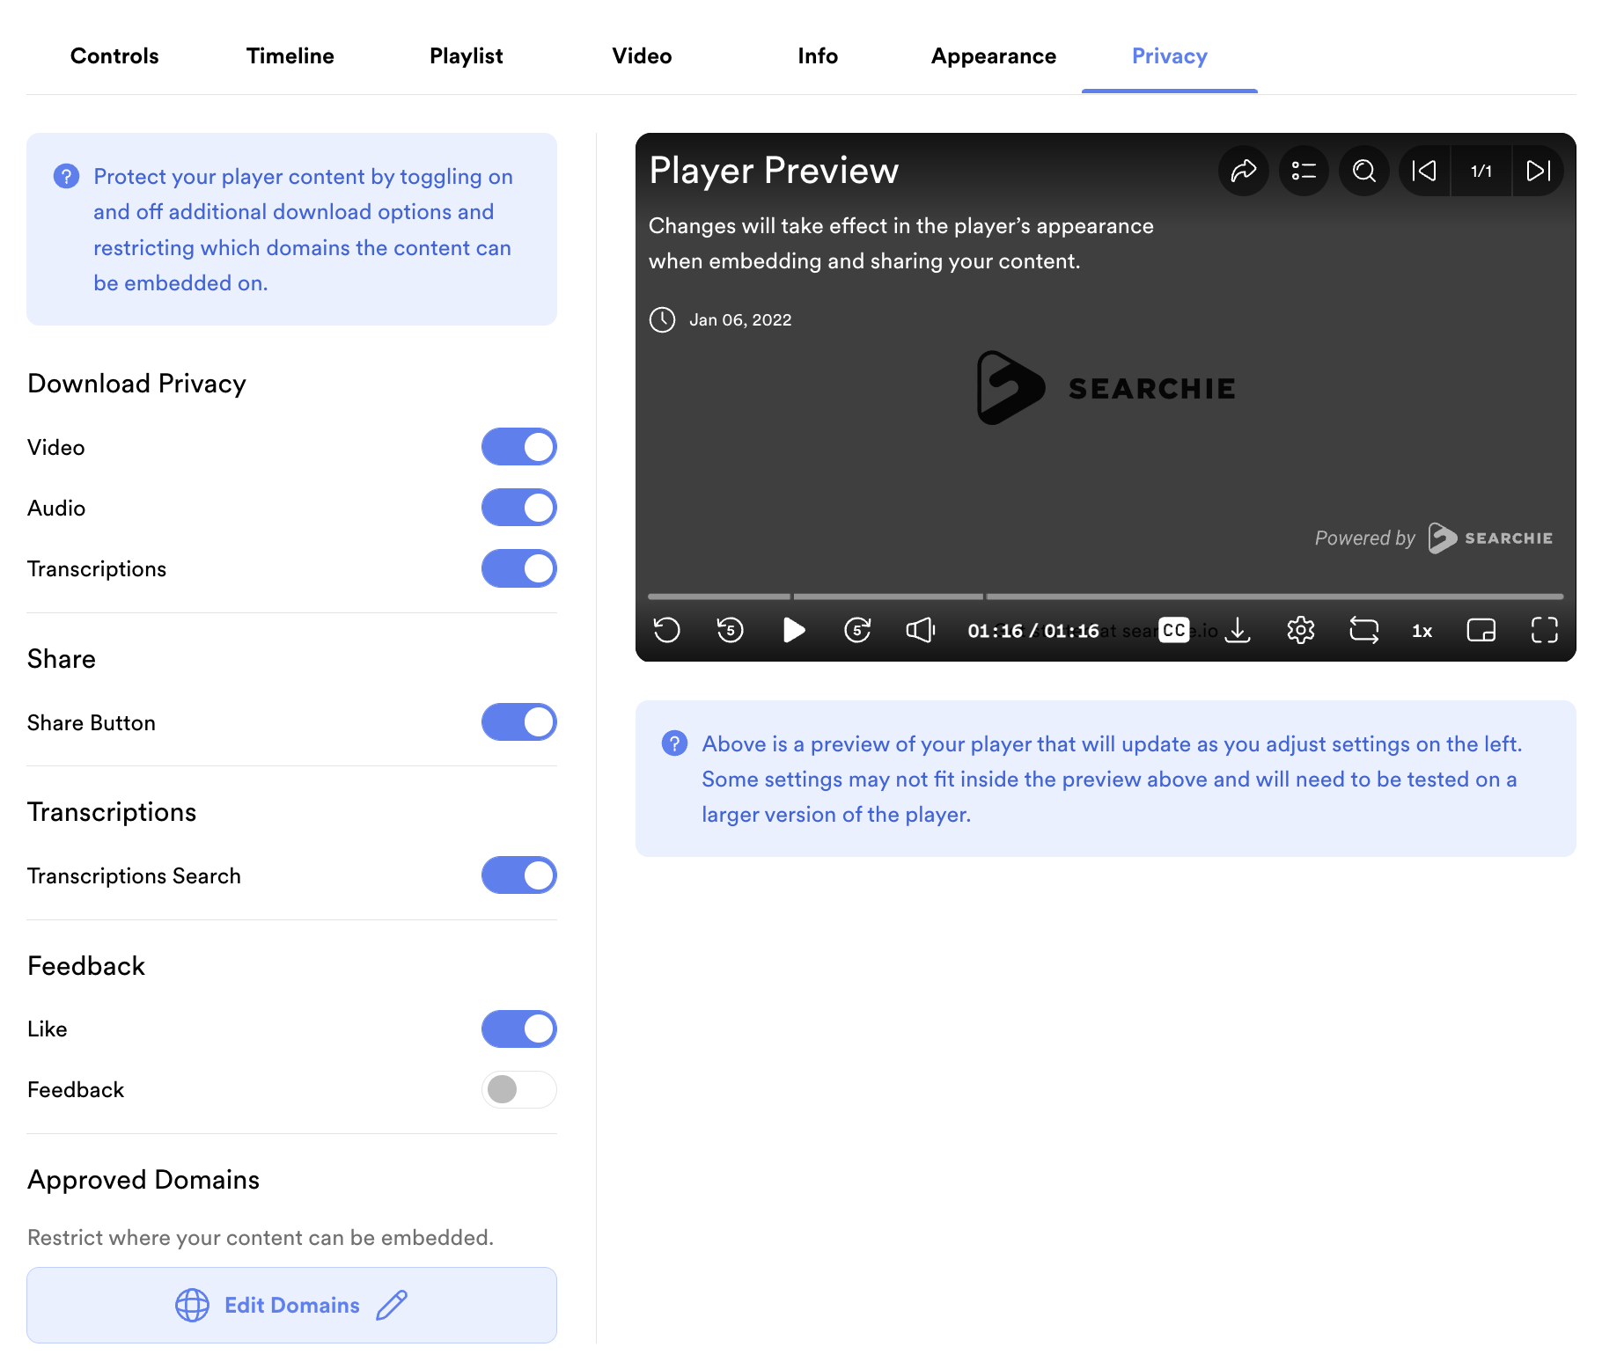This screenshot has height=1369, width=1602.
Task: Click the Download Privacy heading
Action: point(136,384)
